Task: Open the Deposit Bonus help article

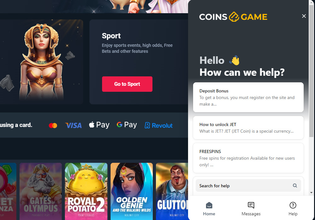Action: [248, 97]
